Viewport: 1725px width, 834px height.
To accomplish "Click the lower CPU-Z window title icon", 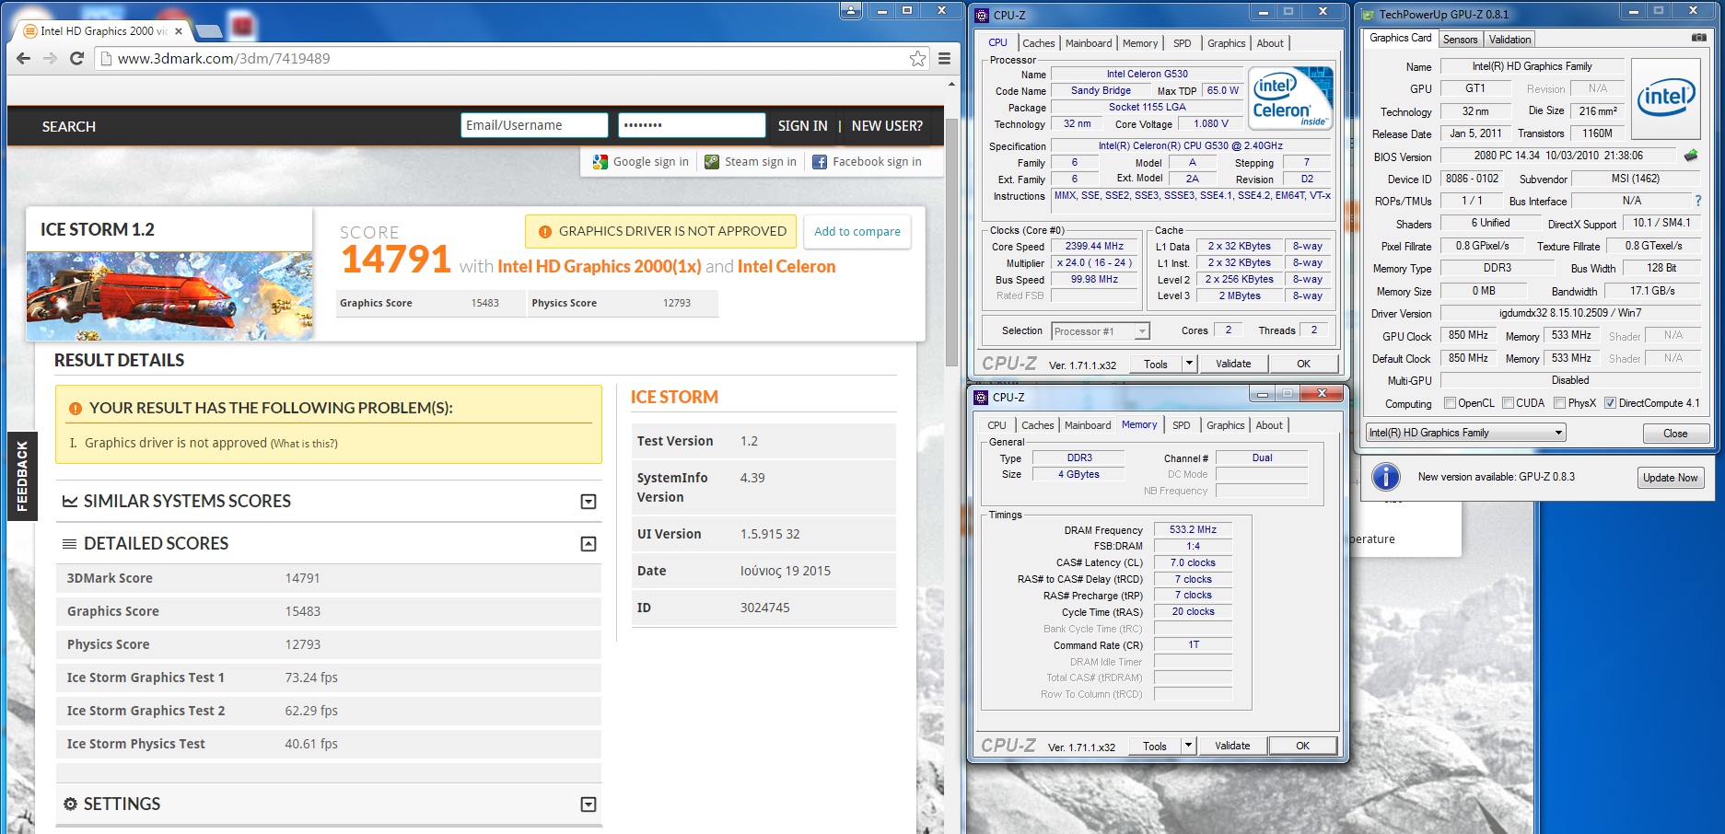I will click(982, 397).
